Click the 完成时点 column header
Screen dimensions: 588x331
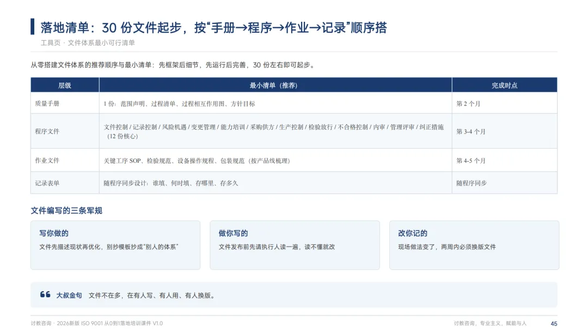click(x=505, y=85)
